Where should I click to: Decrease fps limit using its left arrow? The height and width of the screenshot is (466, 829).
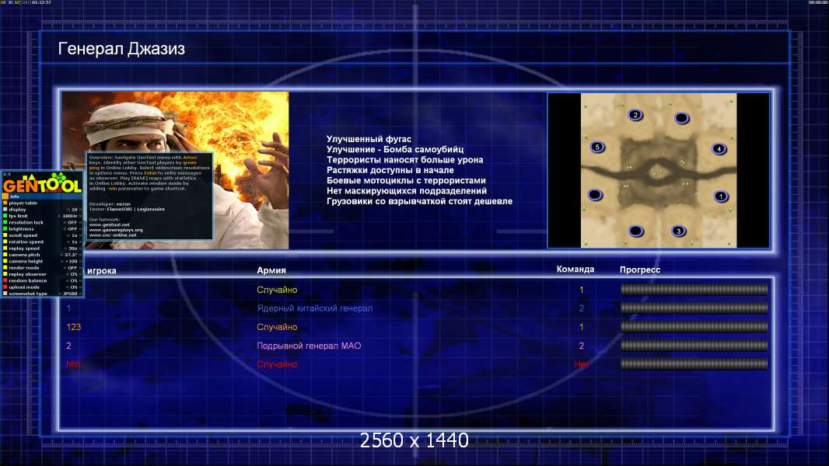[59, 216]
